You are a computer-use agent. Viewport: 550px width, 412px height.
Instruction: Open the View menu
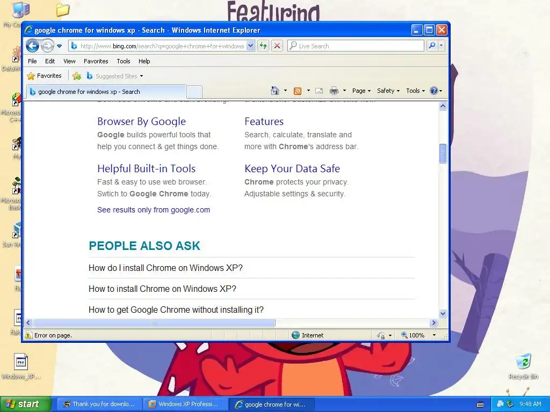coord(69,61)
